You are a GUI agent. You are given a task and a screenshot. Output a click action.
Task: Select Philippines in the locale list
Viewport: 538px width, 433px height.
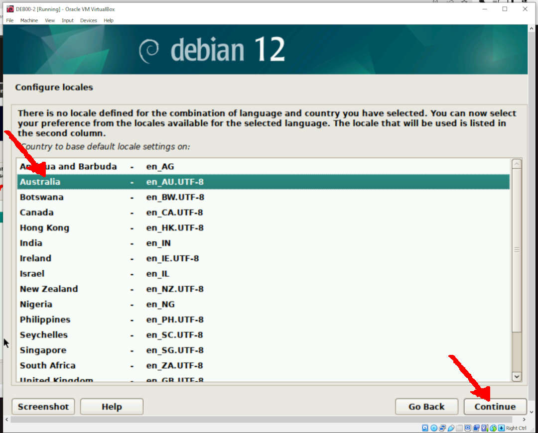[x=263, y=320]
